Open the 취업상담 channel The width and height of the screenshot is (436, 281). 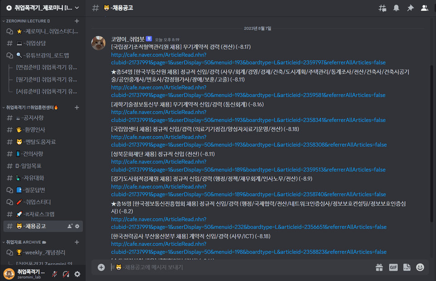43,44
